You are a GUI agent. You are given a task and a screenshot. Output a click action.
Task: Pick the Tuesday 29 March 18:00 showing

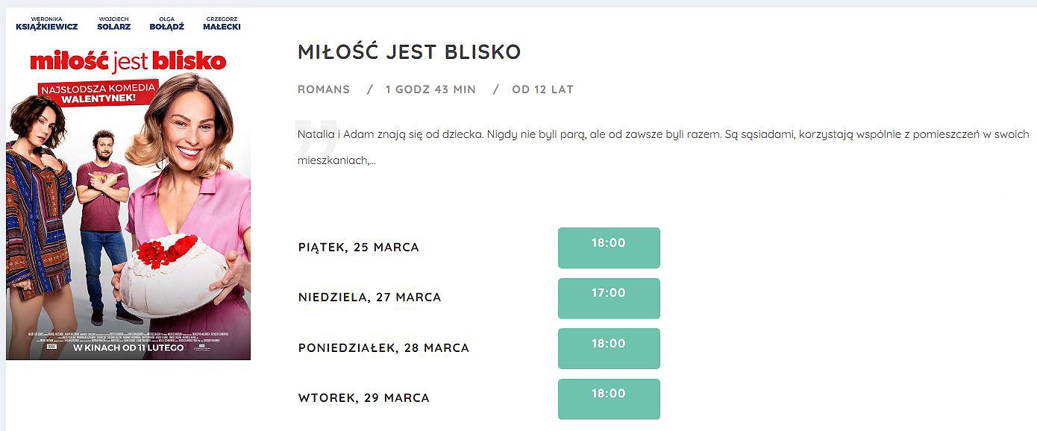(x=609, y=399)
